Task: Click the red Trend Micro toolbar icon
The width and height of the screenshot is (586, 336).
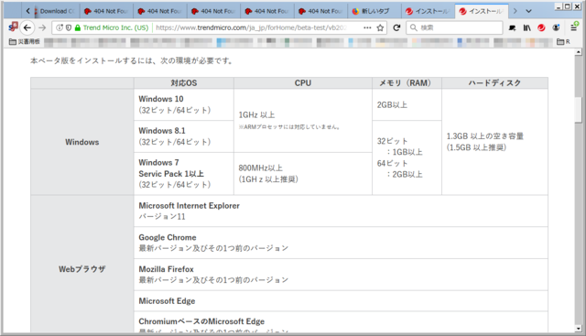Action: (x=541, y=27)
